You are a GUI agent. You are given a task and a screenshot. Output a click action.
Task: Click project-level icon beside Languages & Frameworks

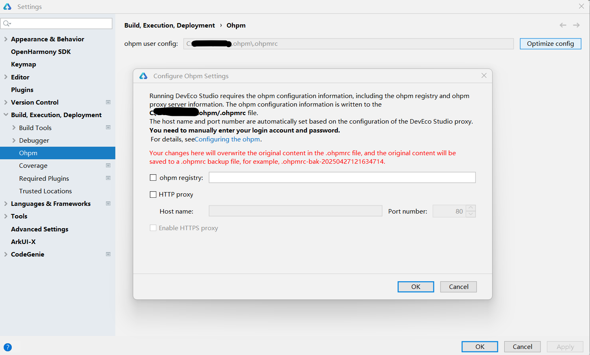click(x=108, y=203)
